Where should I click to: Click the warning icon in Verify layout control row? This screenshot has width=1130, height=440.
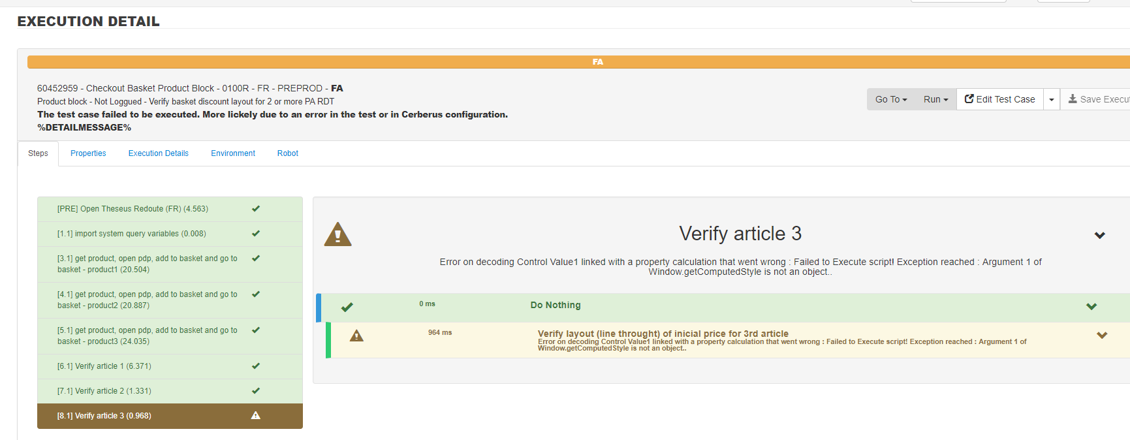(x=356, y=336)
